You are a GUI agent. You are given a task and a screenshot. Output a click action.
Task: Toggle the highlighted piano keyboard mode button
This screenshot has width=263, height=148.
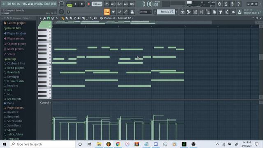107,12
